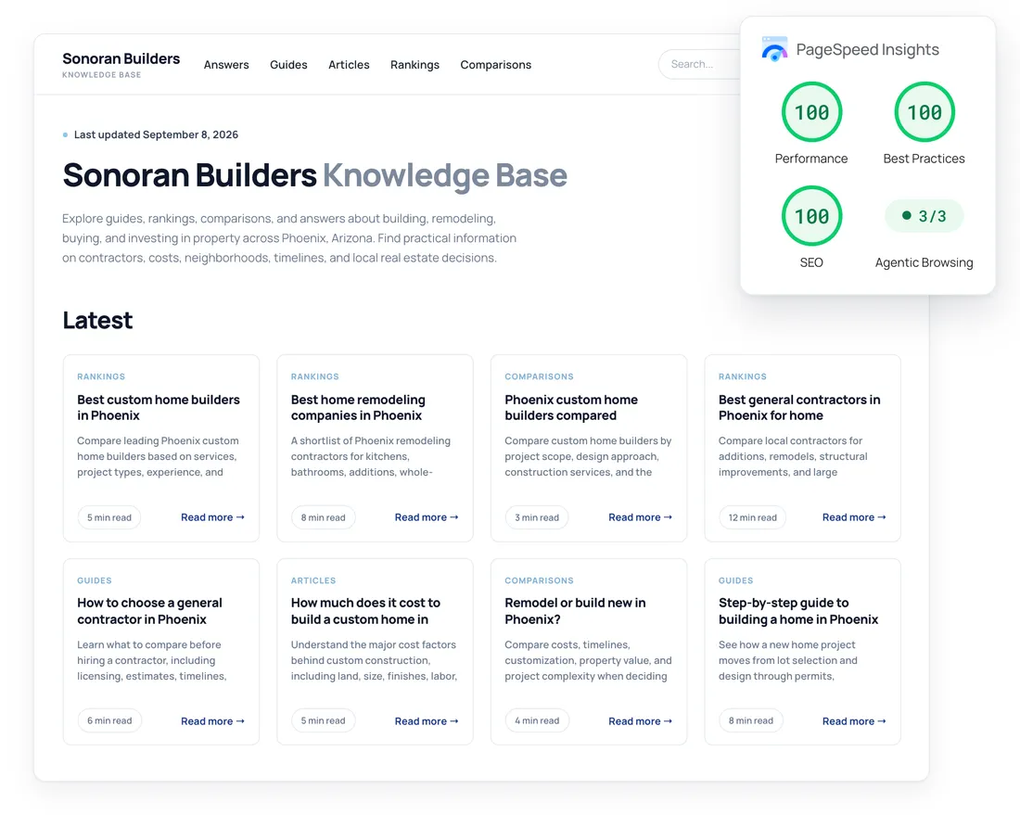Click the Performance 100 score circle
The image size is (1020, 815).
point(811,112)
